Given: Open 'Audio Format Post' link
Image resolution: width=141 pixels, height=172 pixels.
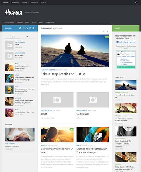Looking at the screenshot, I should [x=12, y=146].
